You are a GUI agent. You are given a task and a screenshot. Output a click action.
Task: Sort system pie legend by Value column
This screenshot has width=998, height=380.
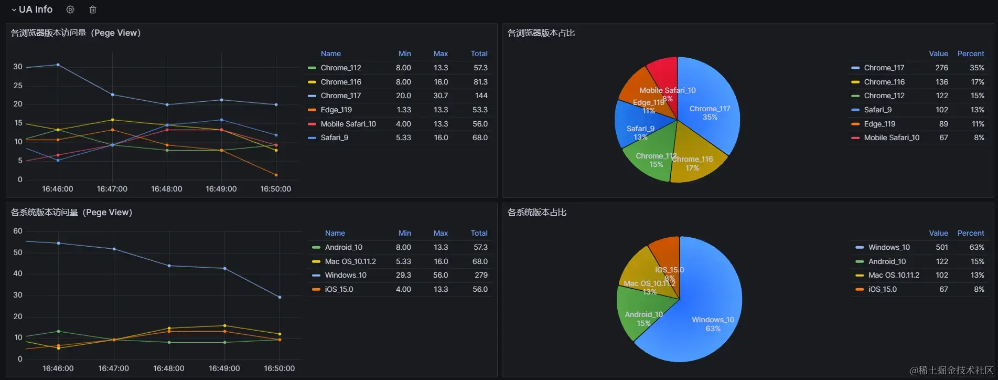[938, 233]
